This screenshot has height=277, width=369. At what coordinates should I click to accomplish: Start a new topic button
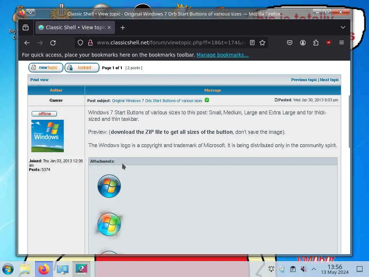pos(46,67)
